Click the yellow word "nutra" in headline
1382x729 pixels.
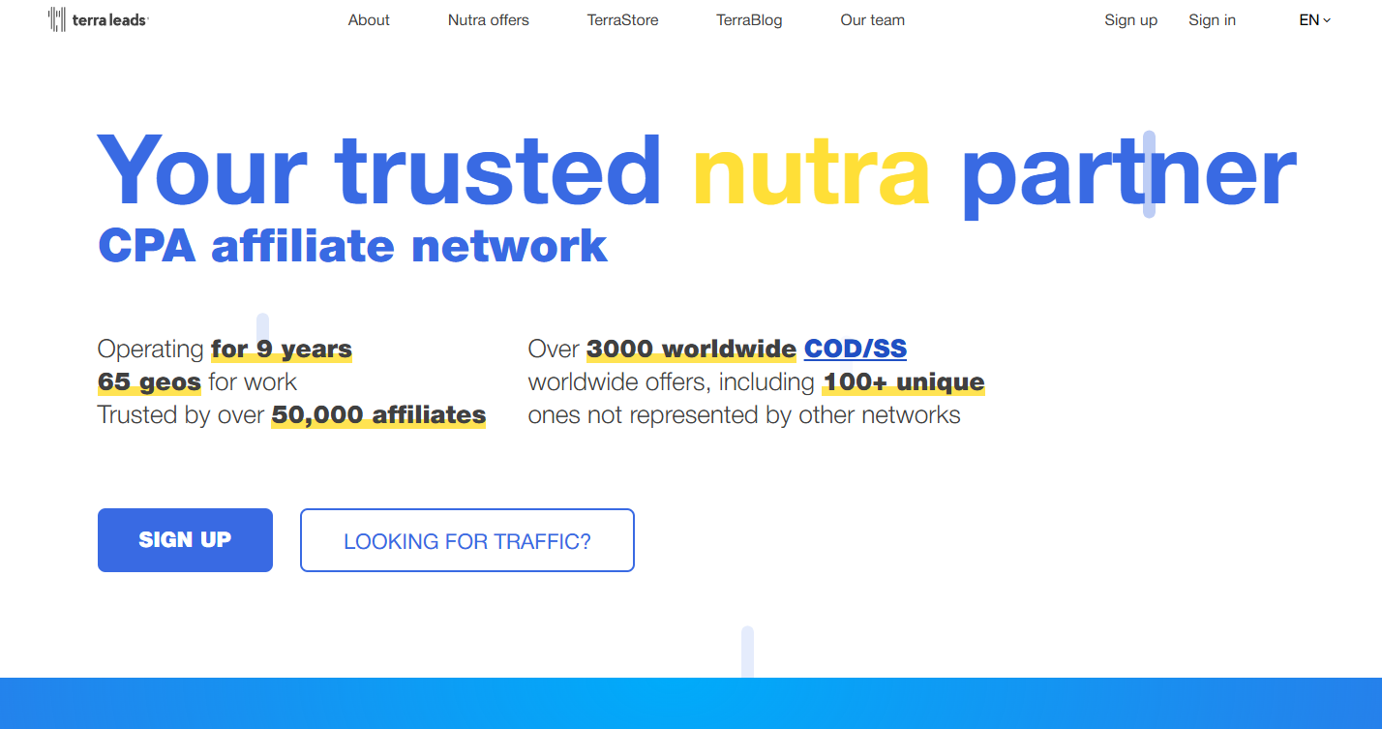pos(811,171)
